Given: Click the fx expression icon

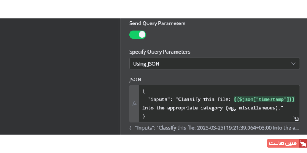Looking at the screenshot, I should click(134, 104).
